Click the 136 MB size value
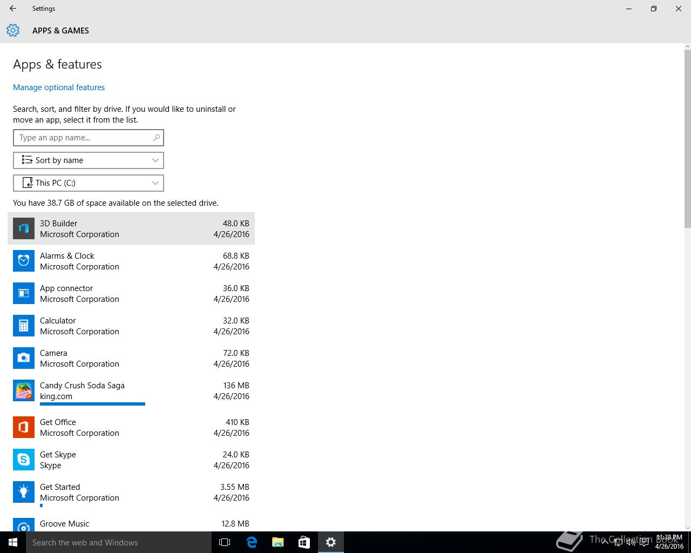 point(236,386)
